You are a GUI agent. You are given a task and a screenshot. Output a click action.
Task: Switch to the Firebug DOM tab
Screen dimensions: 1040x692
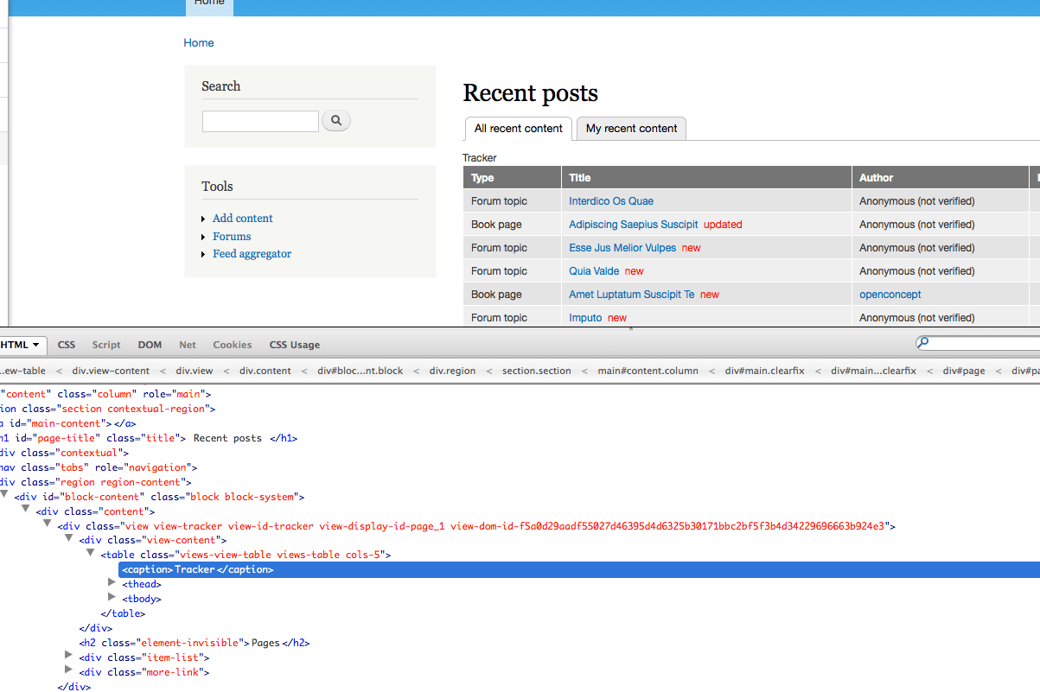pos(150,345)
